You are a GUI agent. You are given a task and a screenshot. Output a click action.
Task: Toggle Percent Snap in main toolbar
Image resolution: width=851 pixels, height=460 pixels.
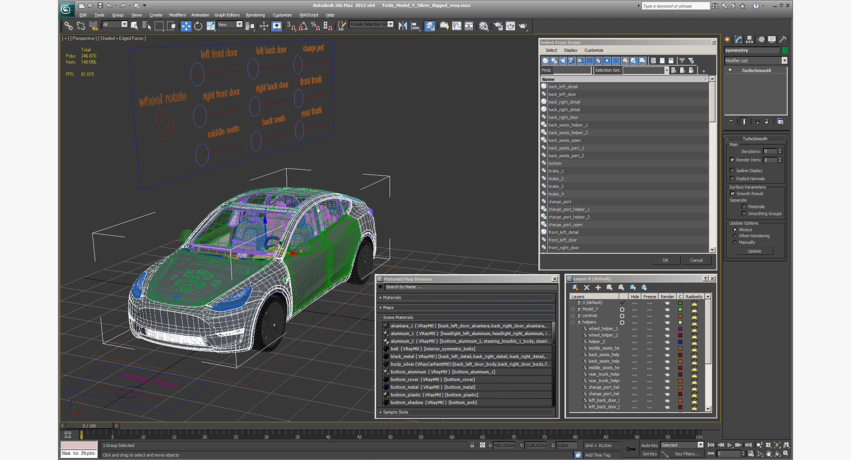(x=315, y=26)
